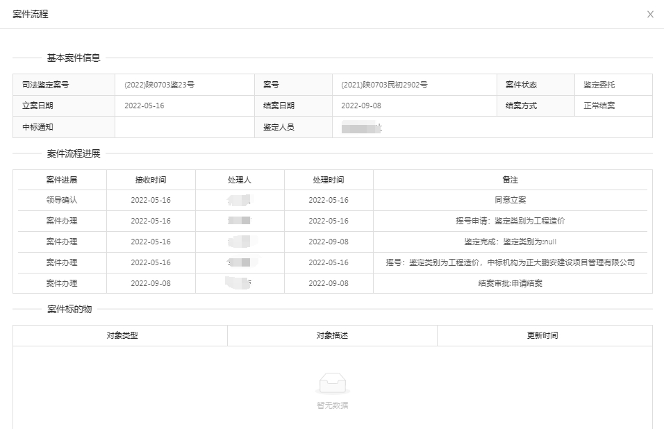This screenshot has width=664, height=429.
Task: Click the 对象类型 column header
Action: [x=122, y=335]
